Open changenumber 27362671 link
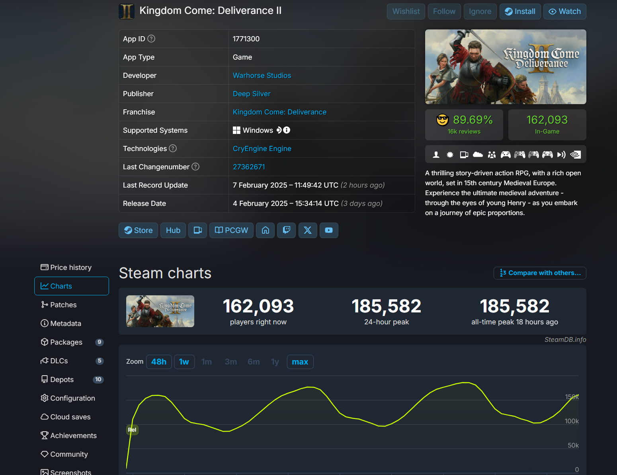The height and width of the screenshot is (475, 617). [249, 167]
